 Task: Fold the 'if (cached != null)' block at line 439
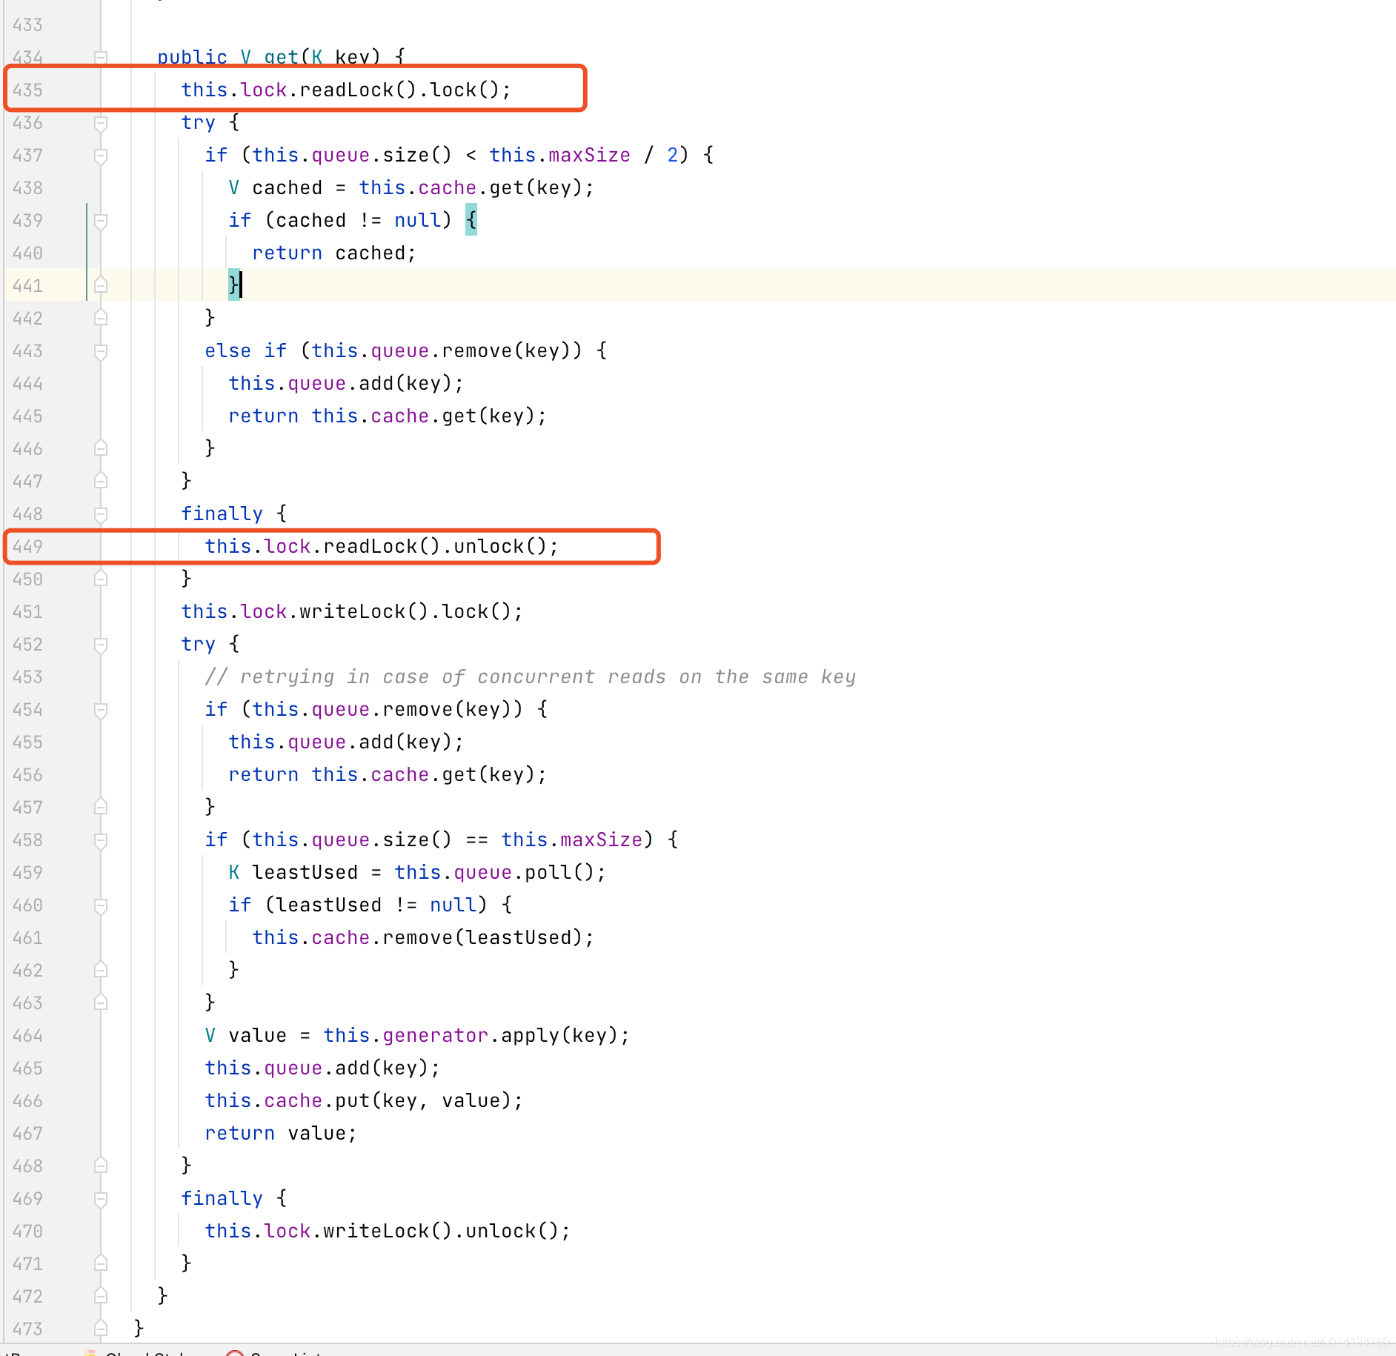coord(101,221)
